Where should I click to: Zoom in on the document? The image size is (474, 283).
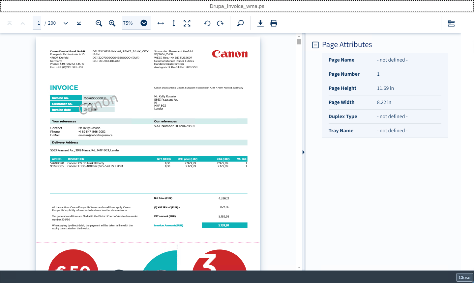coord(112,23)
